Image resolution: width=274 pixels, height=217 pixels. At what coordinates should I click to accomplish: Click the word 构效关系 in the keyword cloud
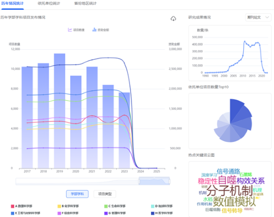[250, 181]
